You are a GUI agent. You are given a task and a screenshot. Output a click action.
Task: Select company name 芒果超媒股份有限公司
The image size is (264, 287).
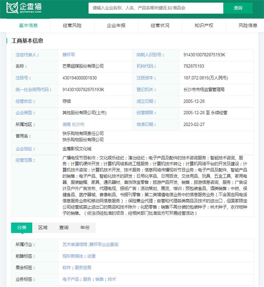[83, 66]
